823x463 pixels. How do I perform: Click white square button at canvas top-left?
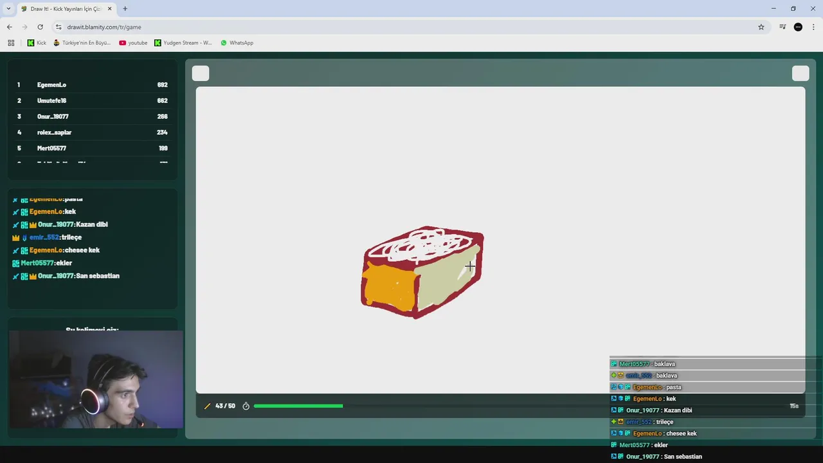201,73
